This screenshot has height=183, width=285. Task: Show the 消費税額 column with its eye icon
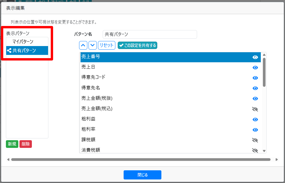(255, 150)
